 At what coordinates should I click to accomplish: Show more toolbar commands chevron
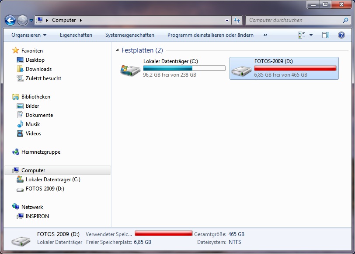[x=265, y=35]
